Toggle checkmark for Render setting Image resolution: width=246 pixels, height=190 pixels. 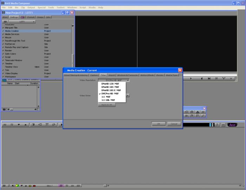(3, 51)
